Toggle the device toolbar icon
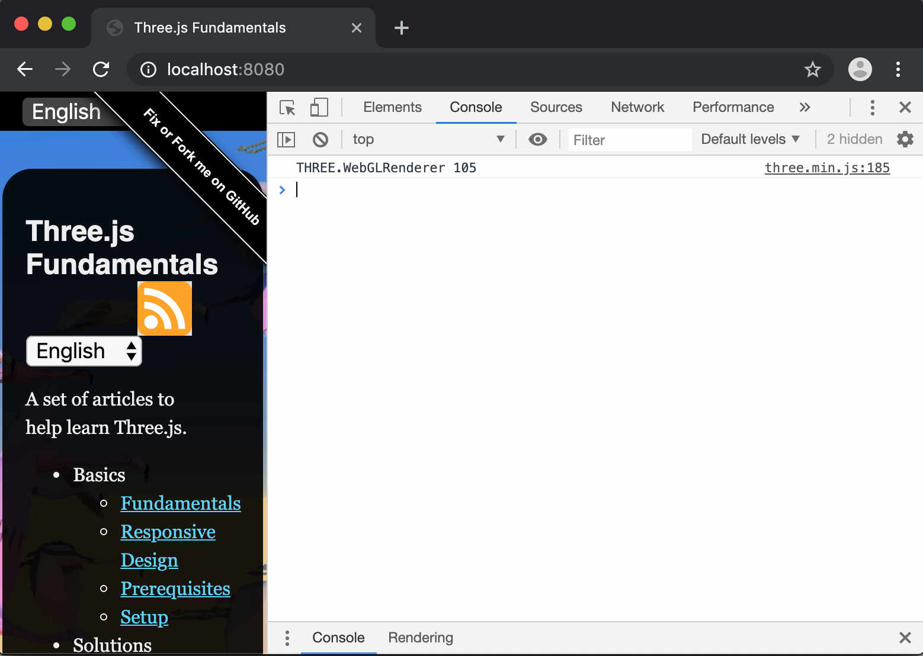Viewport: 923px width, 656px height. [x=319, y=108]
